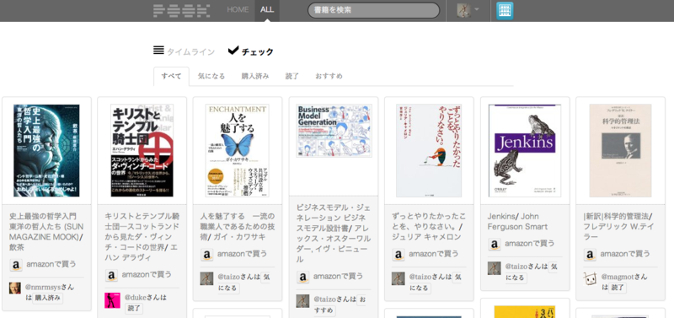Open @taizo avatar on 人を魅了する card

[206, 278]
